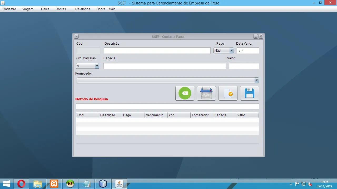Click the blue floppy disk save button
337x189 pixels.
click(250, 93)
